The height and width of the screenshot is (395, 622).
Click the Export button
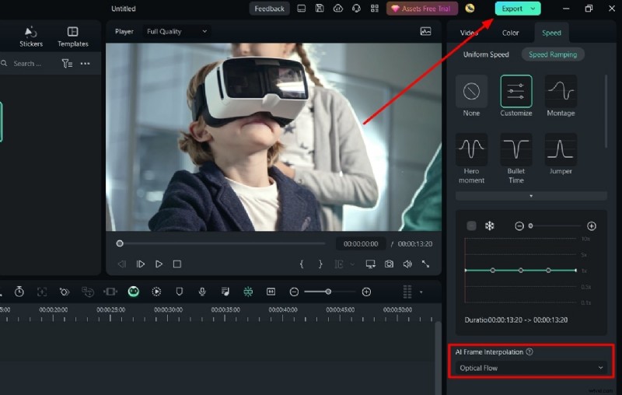[512, 9]
